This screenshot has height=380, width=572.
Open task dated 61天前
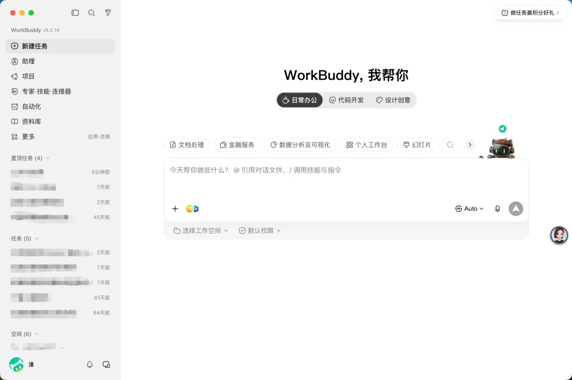60,298
